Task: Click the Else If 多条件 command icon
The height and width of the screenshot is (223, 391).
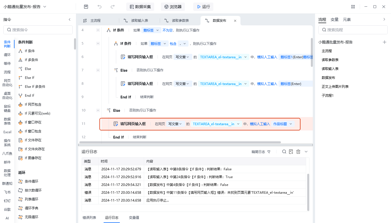Action: (x=20, y=87)
